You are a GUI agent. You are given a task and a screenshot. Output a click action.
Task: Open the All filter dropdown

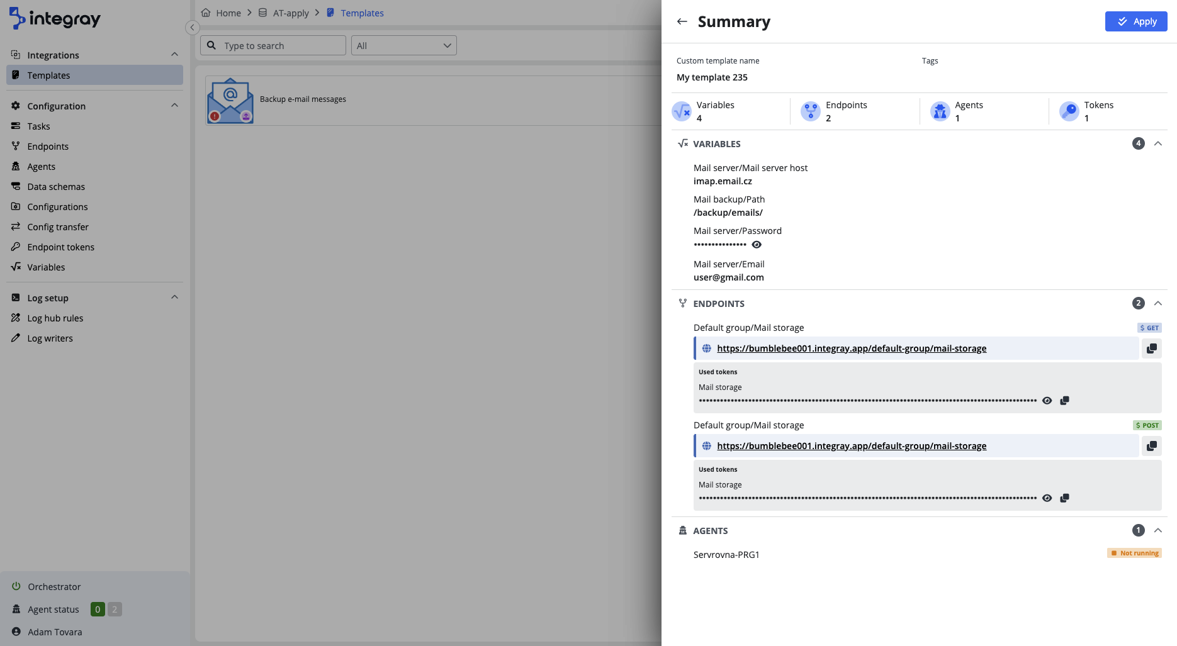point(403,45)
